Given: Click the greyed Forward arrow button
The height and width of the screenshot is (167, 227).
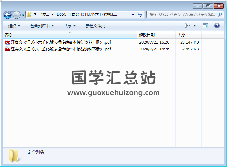Looking at the screenshot, I should pos(16,15).
